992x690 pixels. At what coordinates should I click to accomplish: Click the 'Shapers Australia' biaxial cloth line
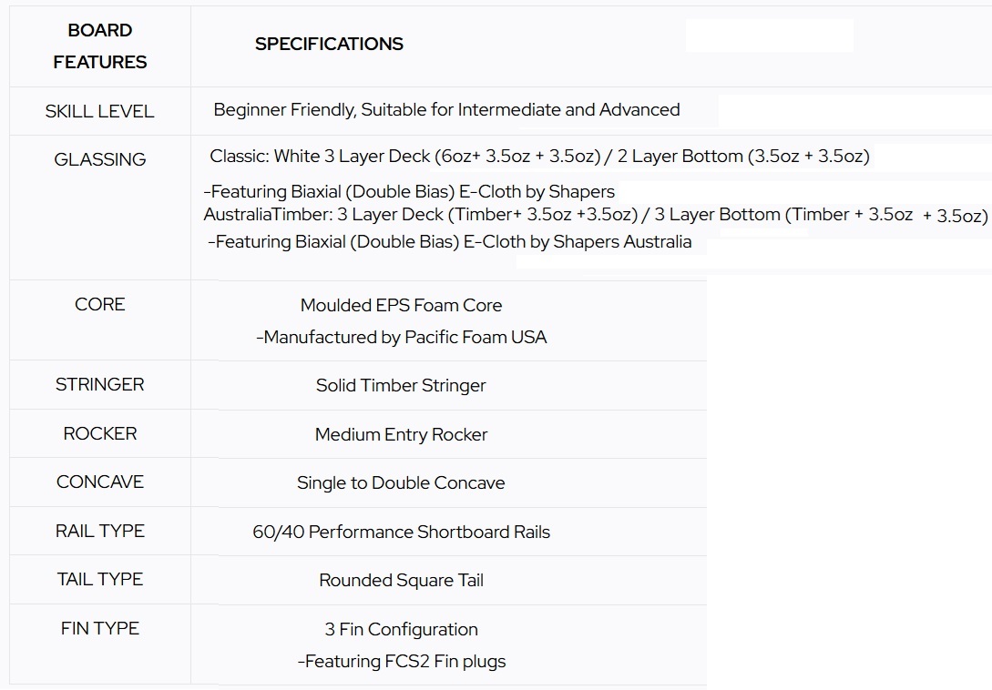tap(450, 242)
